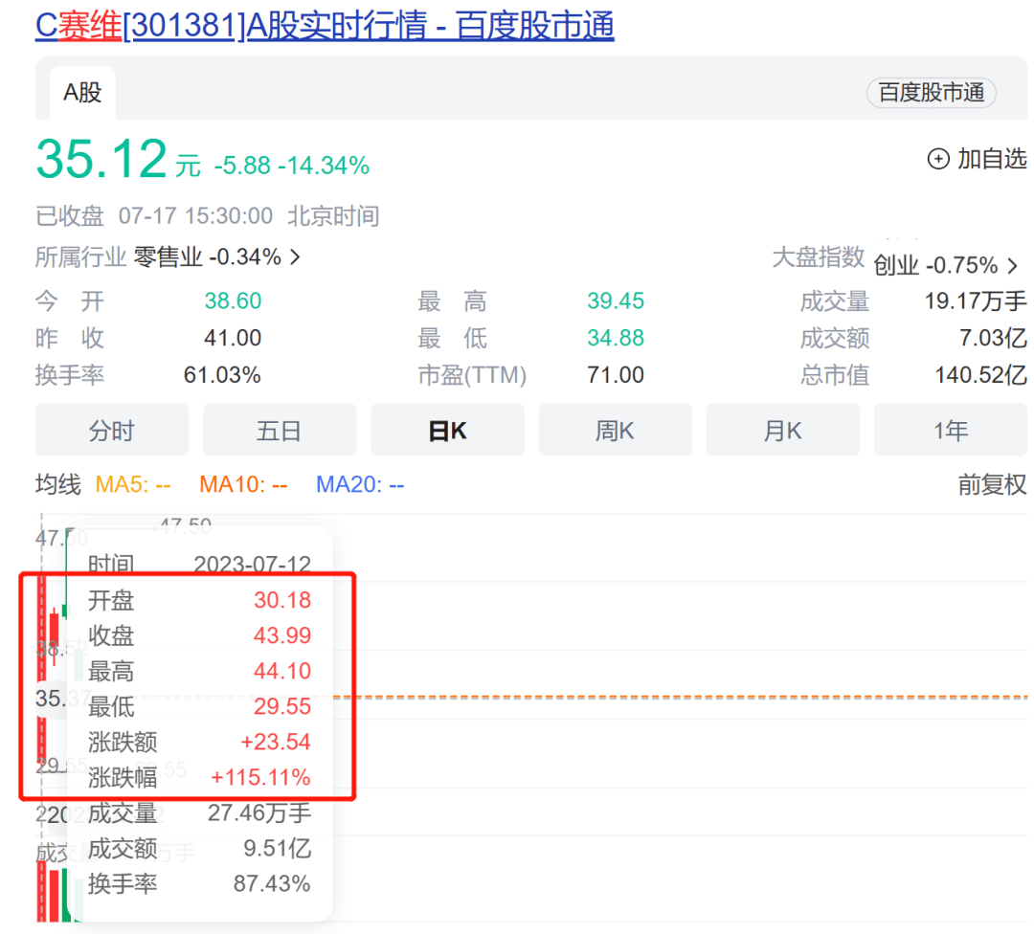Viewport: 1034px width, 934px height.
Task: Open the C赛维 stock quote title link
Action: coord(324,25)
